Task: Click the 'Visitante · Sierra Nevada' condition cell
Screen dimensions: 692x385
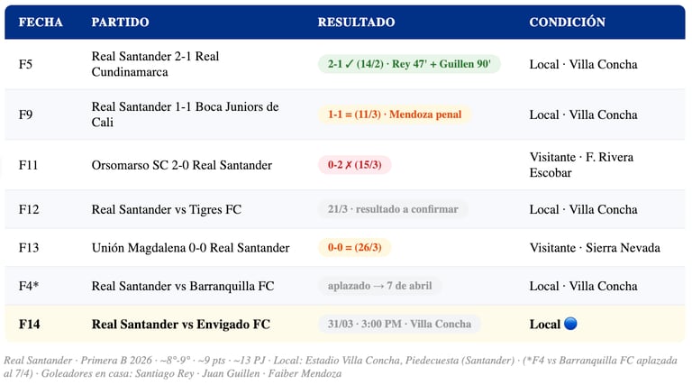Action: [595, 248]
